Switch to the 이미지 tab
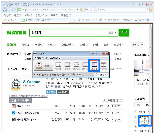155x135 pixels. 39,45
